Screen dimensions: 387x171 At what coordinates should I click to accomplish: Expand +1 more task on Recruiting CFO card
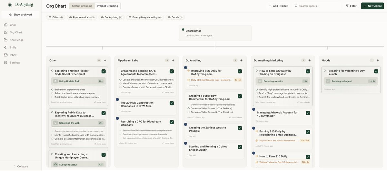pyautogui.click(x=168, y=143)
